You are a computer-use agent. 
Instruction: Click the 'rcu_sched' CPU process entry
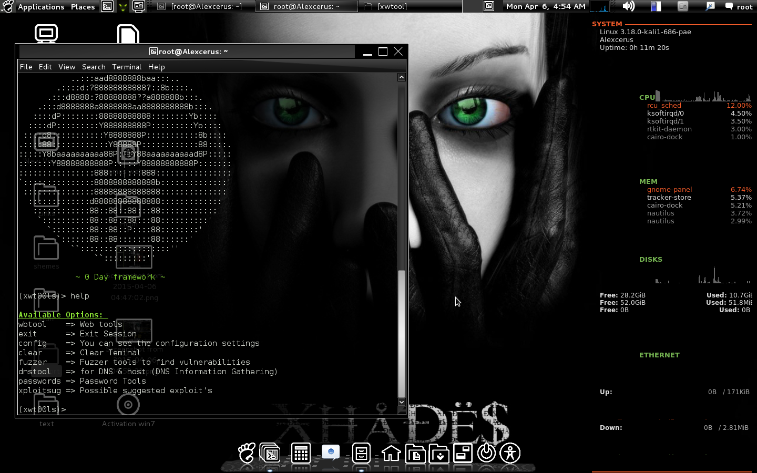[664, 105]
